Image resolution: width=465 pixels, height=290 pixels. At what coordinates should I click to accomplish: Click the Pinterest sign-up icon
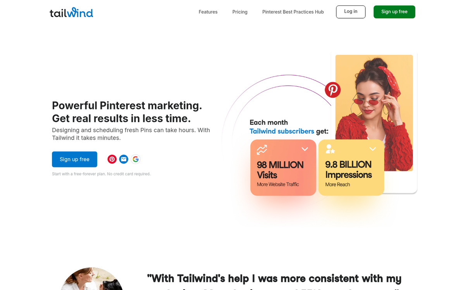(x=112, y=159)
